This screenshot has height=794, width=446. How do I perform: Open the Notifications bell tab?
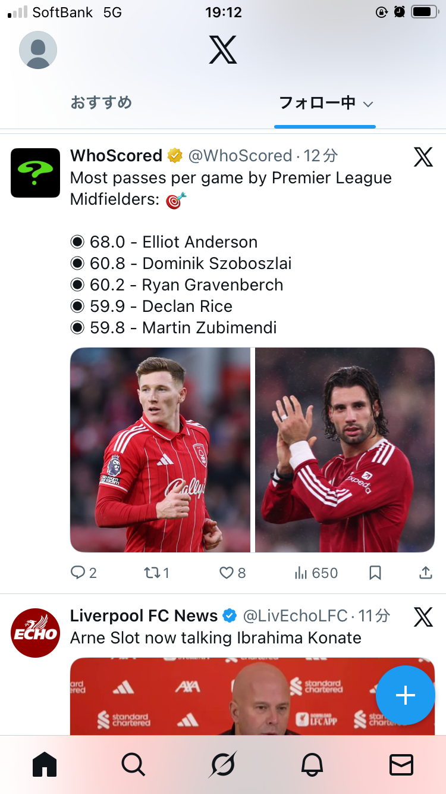tap(312, 764)
